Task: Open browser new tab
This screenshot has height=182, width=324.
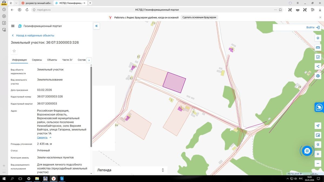Action: pos(90,3)
